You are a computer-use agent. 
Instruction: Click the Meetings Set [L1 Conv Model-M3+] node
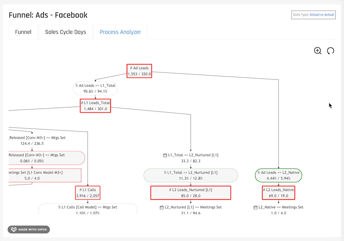[45, 175]
